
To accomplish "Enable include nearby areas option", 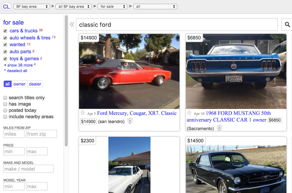I will pos(5,117).
